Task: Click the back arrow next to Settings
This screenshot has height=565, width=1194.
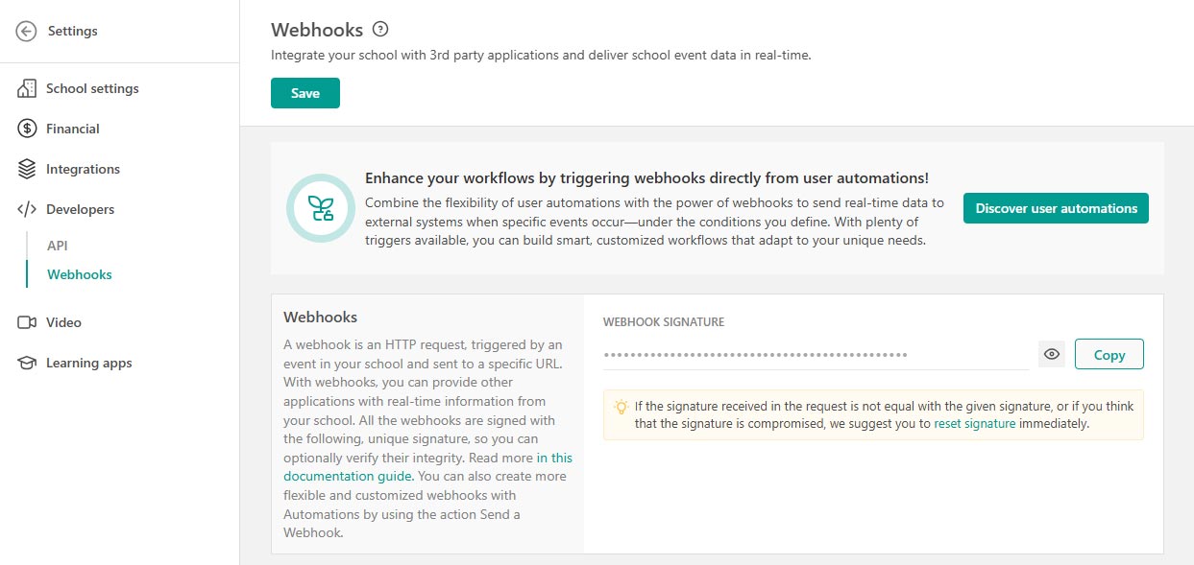Action: tap(27, 31)
